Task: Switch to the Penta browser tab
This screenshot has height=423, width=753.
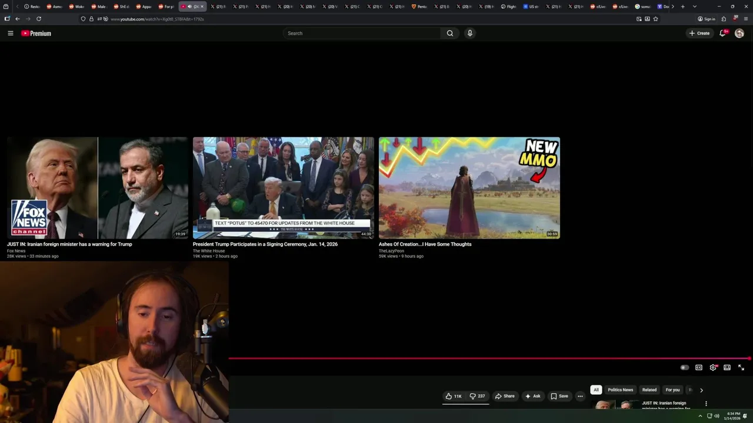Action: click(419, 6)
